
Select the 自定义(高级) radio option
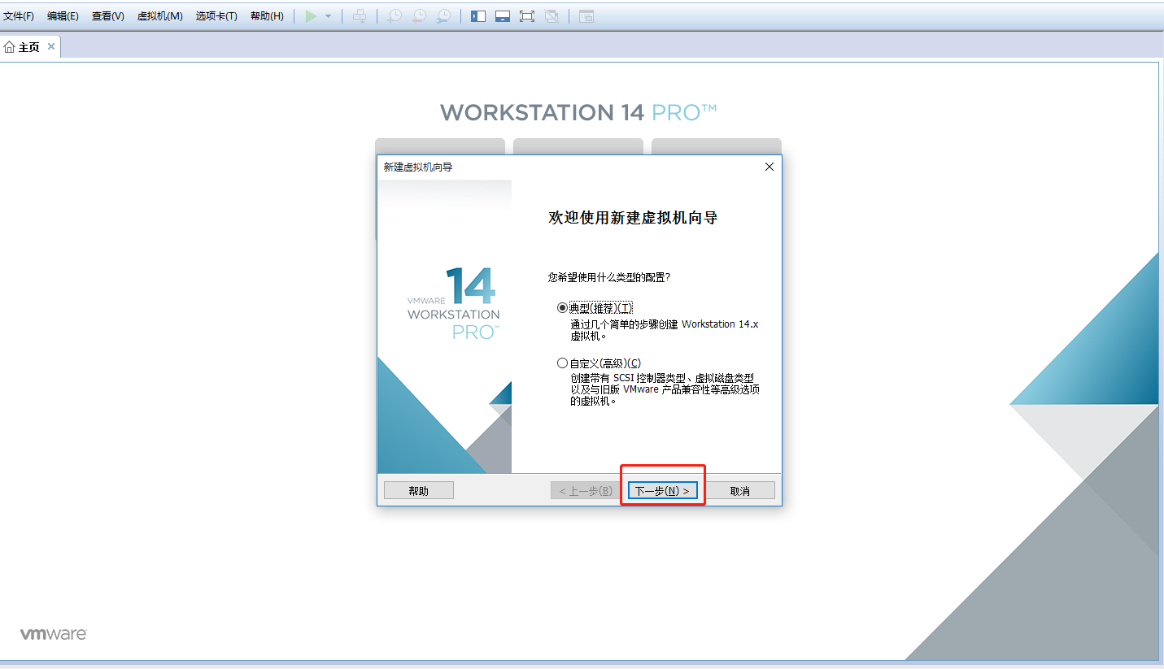coord(562,363)
